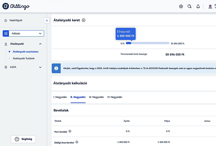Click info icon next to Átalányadó keret

click(84, 20)
